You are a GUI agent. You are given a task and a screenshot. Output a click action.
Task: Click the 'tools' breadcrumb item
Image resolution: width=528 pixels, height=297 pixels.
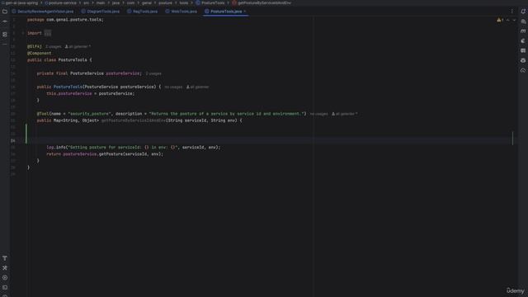[184, 2]
